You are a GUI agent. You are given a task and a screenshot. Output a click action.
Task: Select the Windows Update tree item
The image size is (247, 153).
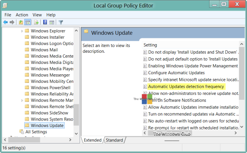[x=47, y=125]
